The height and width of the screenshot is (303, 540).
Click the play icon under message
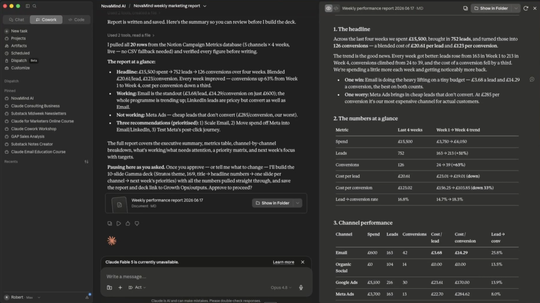pos(119,223)
